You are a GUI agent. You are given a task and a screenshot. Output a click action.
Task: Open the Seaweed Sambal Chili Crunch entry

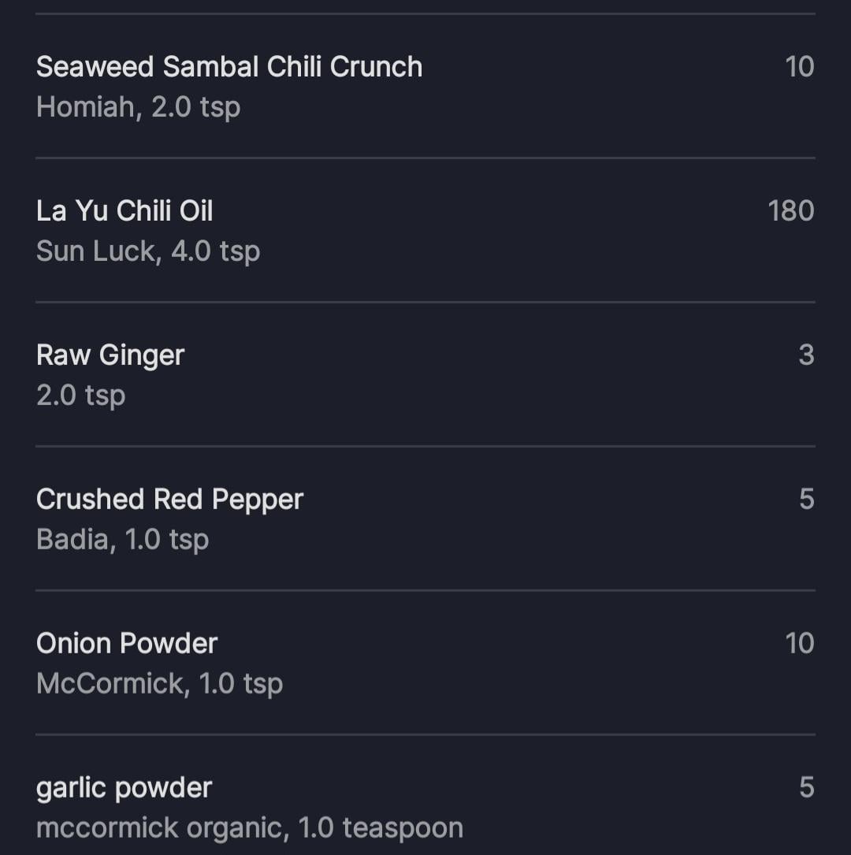425,86
